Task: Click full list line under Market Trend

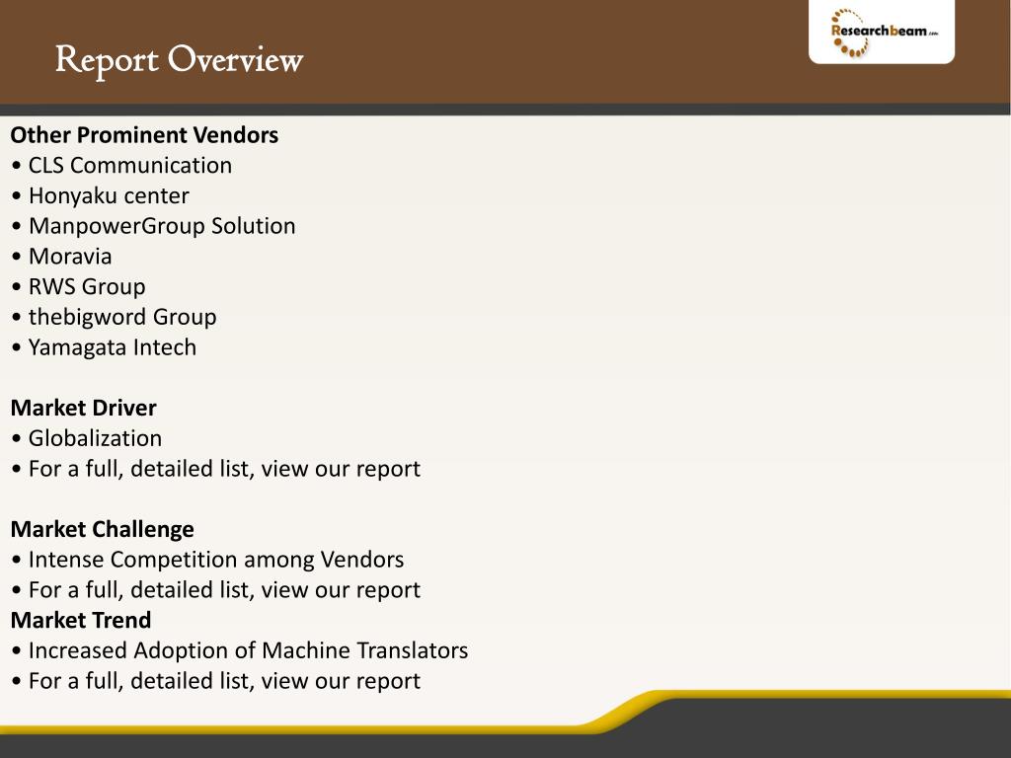Action: [x=216, y=681]
